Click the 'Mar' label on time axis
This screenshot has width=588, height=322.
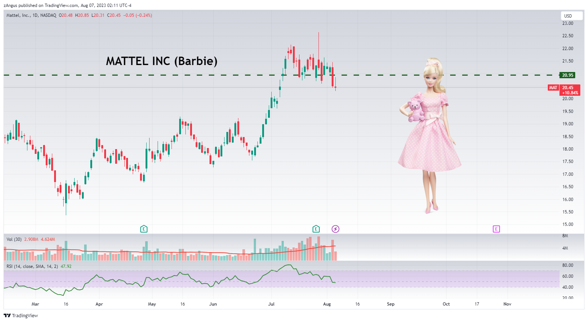click(x=35, y=304)
